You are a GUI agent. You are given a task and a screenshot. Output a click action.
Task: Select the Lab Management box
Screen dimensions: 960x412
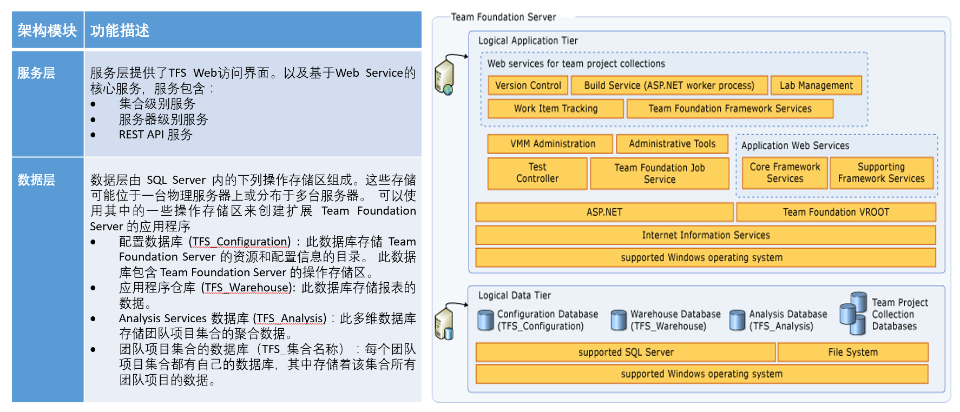(816, 85)
